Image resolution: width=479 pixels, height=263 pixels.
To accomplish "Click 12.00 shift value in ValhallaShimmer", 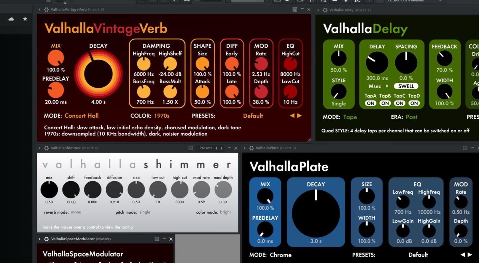I will click(x=71, y=202).
